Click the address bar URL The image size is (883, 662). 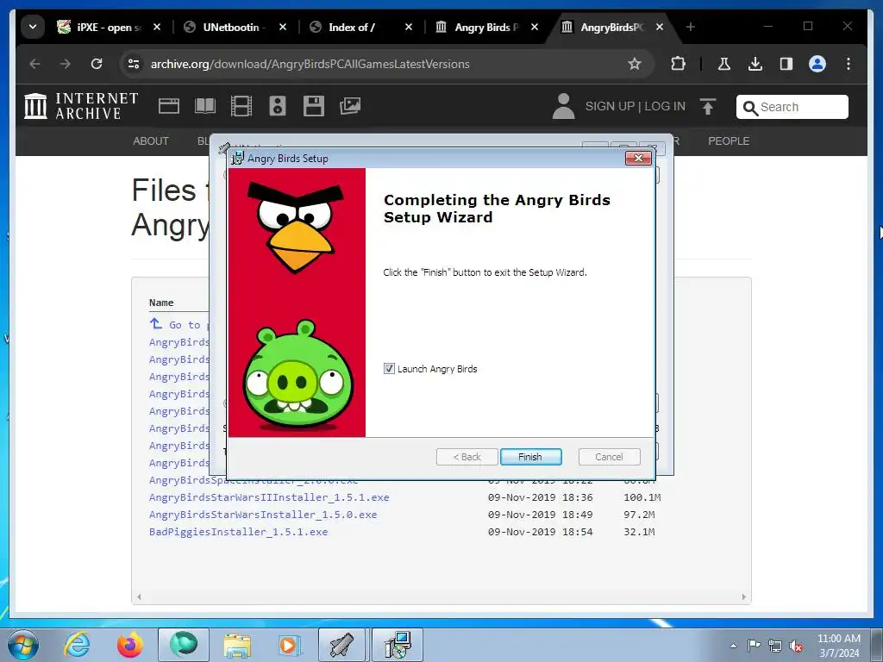coord(310,64)
